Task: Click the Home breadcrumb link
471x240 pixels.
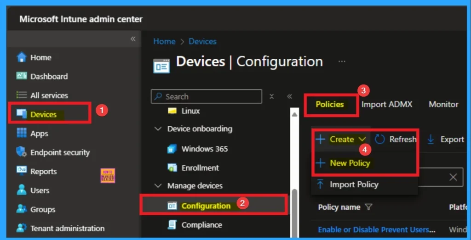Action: click(x=164, y=41)
